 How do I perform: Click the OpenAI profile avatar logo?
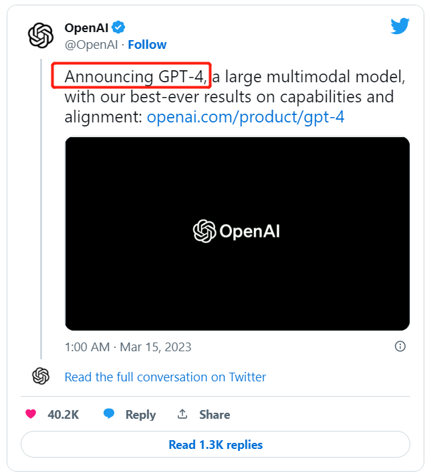click(40, 35)
